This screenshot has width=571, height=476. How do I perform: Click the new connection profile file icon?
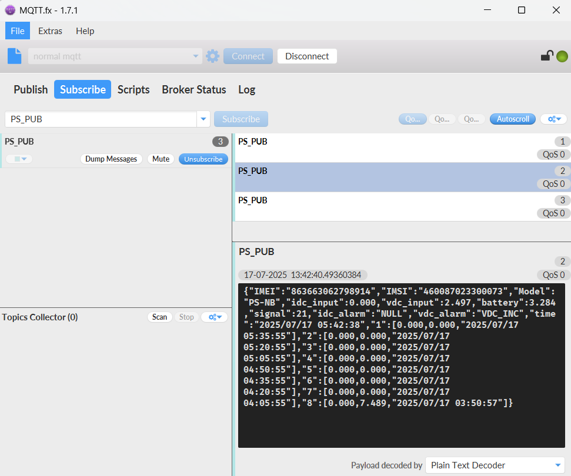pos(15,56)
